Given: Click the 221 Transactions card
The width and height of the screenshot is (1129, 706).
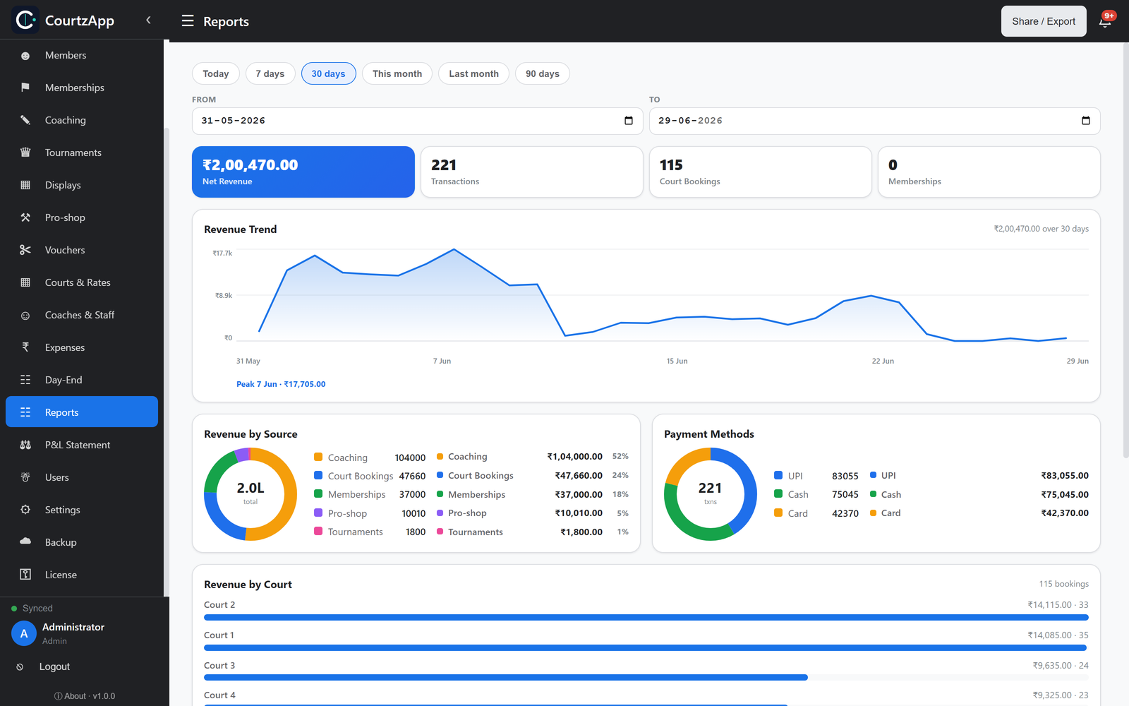Looking at the screenshot, I should [532, 172].
